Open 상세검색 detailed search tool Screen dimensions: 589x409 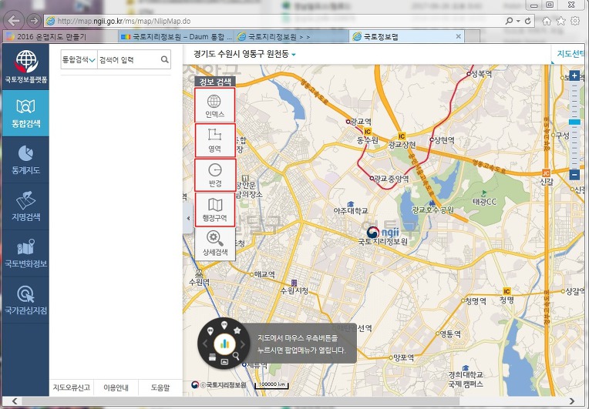[x=215, y=243]
